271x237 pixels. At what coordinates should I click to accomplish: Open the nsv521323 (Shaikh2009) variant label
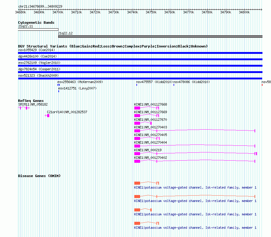click(38, 75)
